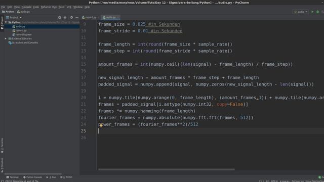Image resolution: width=324 pixels, height=182 pixels.
Task: Open the Terminal tool window
Action: click(x=12, y=177)
